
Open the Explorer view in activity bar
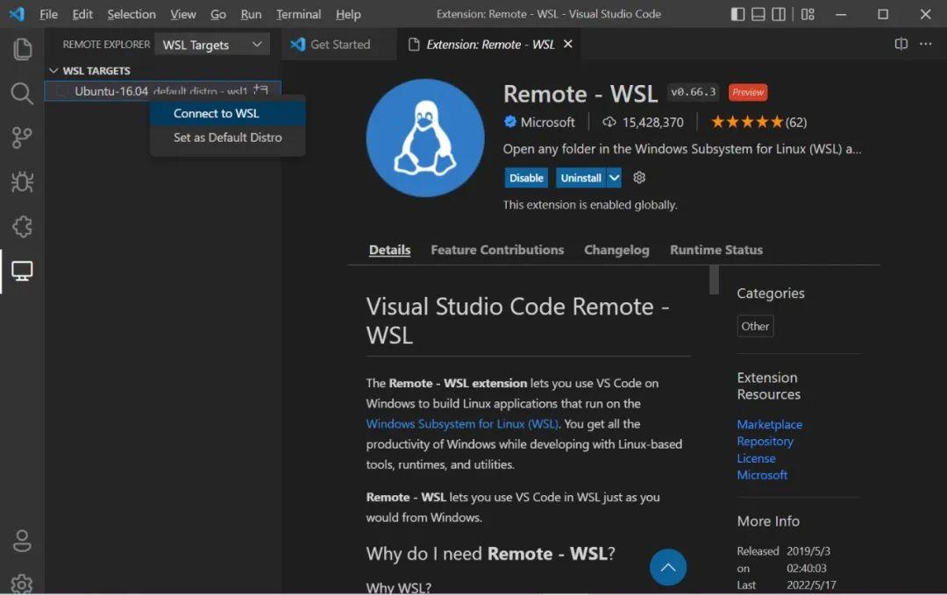point(22,49)
